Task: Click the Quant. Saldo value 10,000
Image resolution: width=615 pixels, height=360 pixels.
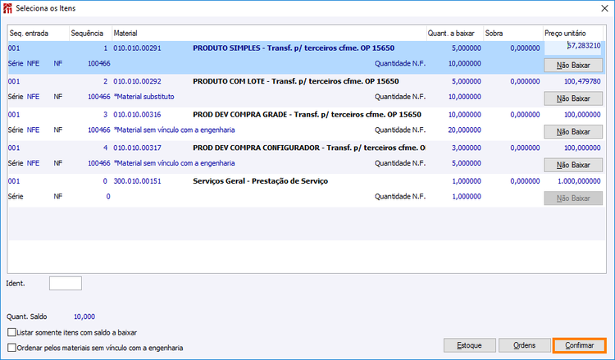Action: point(84,317)
